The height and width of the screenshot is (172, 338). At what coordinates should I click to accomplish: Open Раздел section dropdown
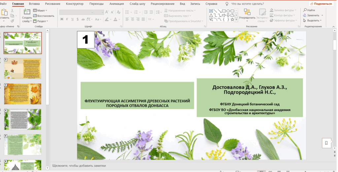[x=41, y=21]
